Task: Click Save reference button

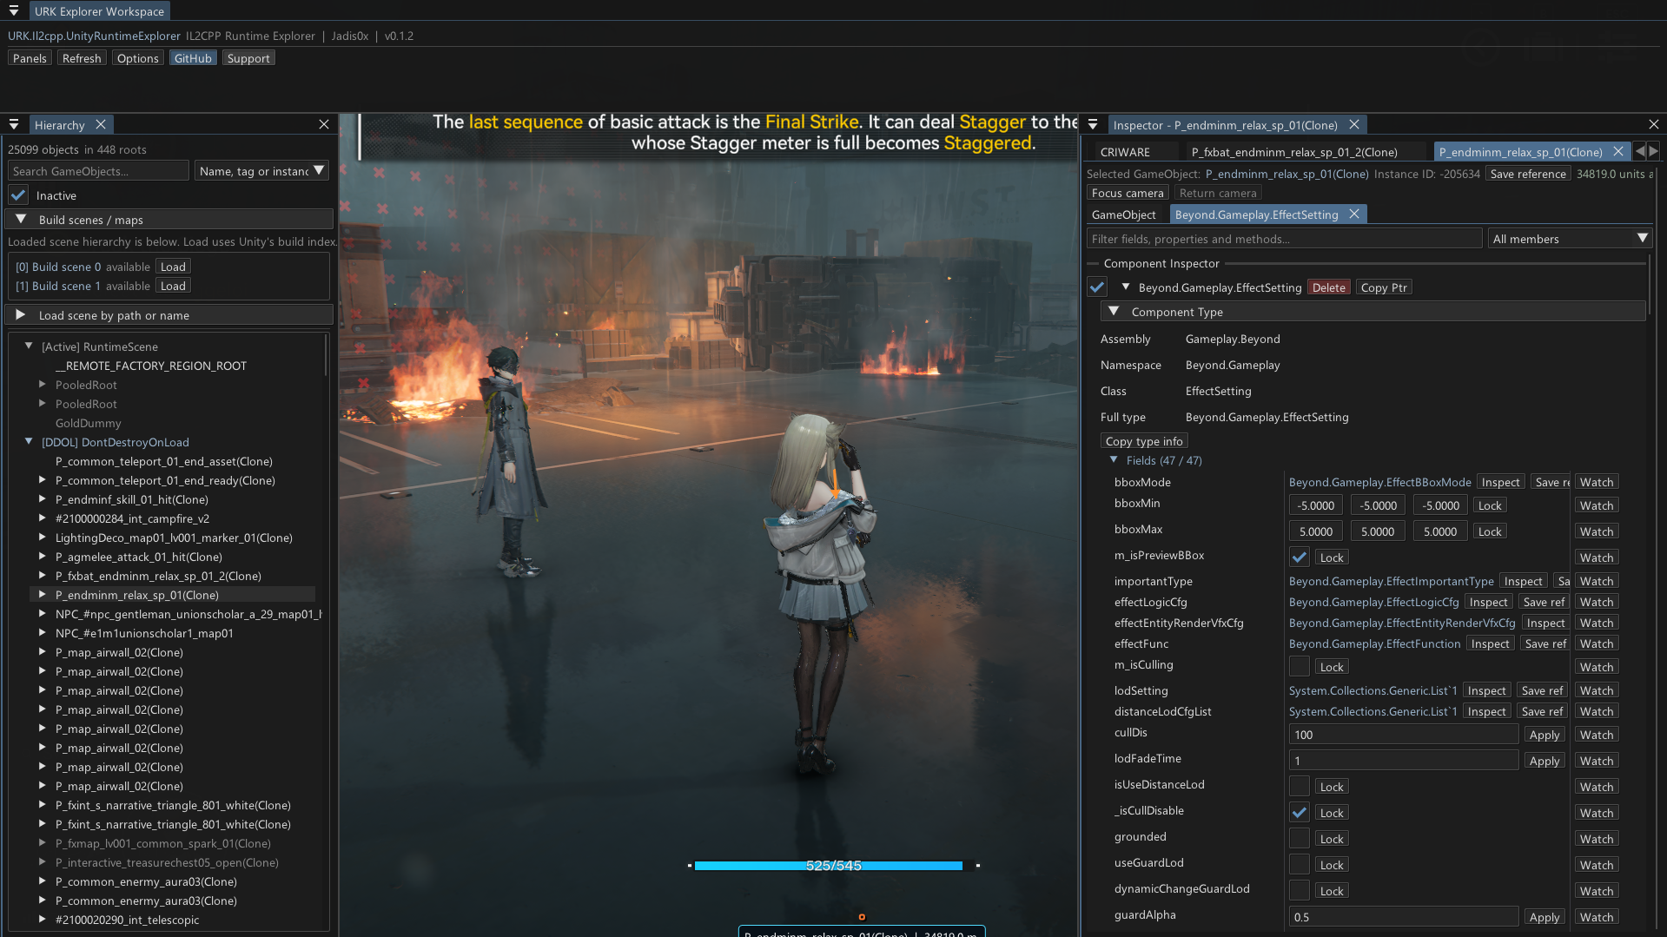Action: click(x=1528, y=174)
